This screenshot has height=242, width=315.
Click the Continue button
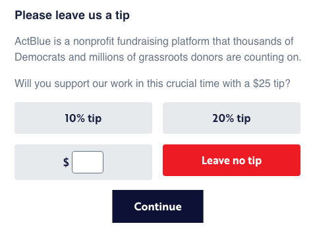pyautogui.click(x=157, y=206)
